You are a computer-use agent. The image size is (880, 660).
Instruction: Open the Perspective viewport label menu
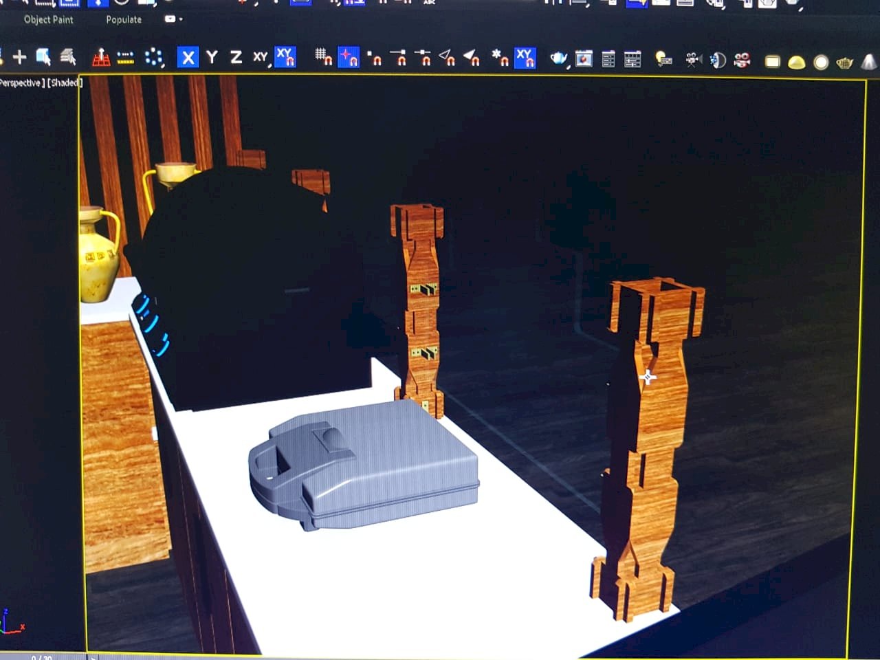click(21, 83)
